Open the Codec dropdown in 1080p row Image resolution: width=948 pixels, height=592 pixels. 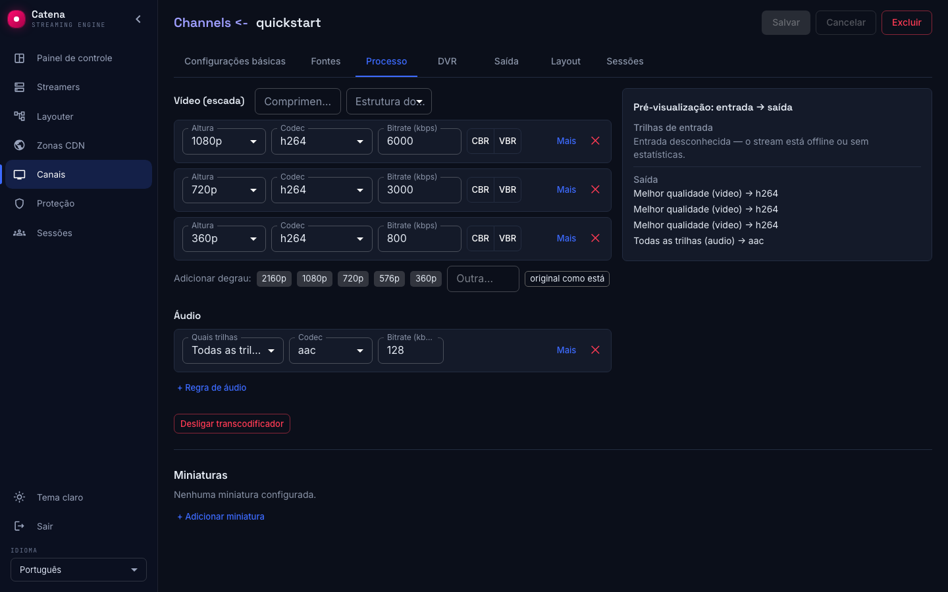(322, 141)
